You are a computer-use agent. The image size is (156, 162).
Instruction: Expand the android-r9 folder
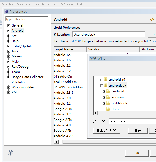(102, 80)
